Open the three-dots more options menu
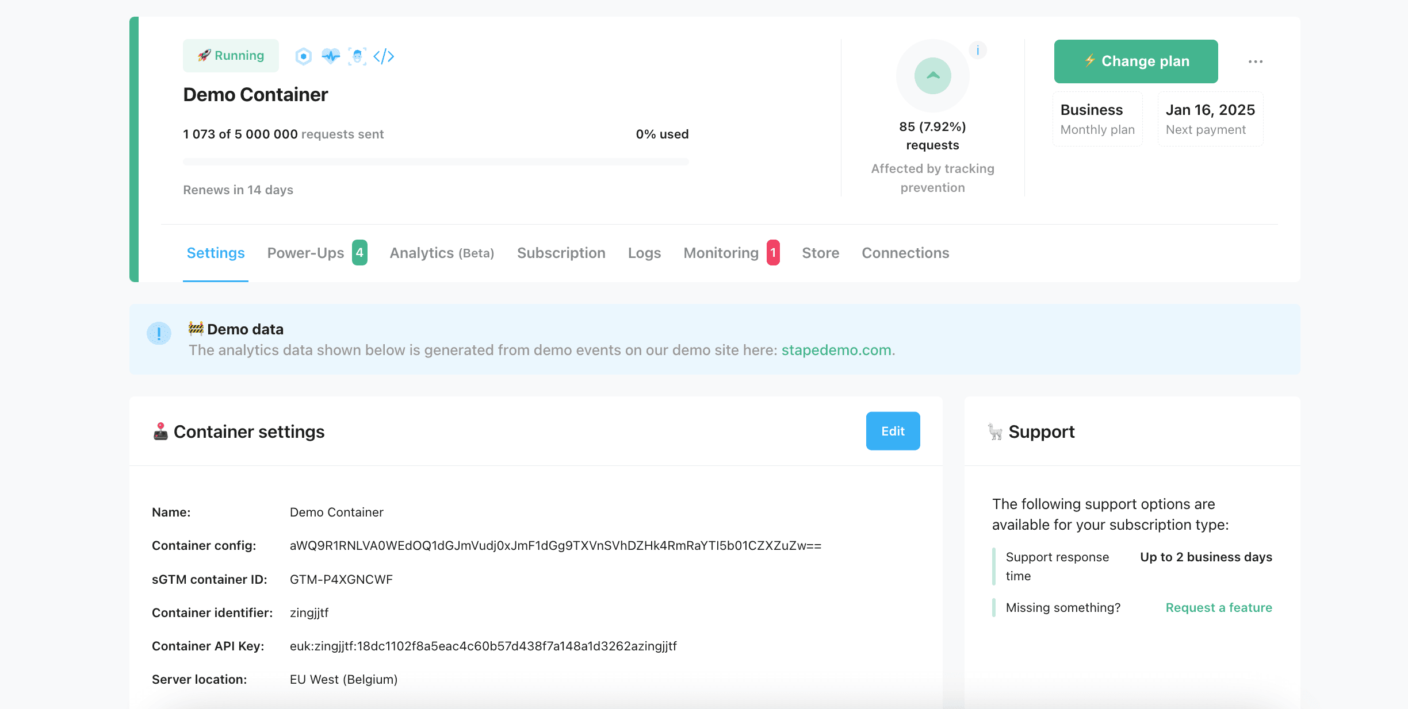Viewport: 1408px width, 709px height. tap(1256, 61)
